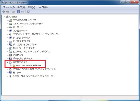Click the Scan for hardware changes icon
The image size is (140, 101).
(x=28, y=12)
